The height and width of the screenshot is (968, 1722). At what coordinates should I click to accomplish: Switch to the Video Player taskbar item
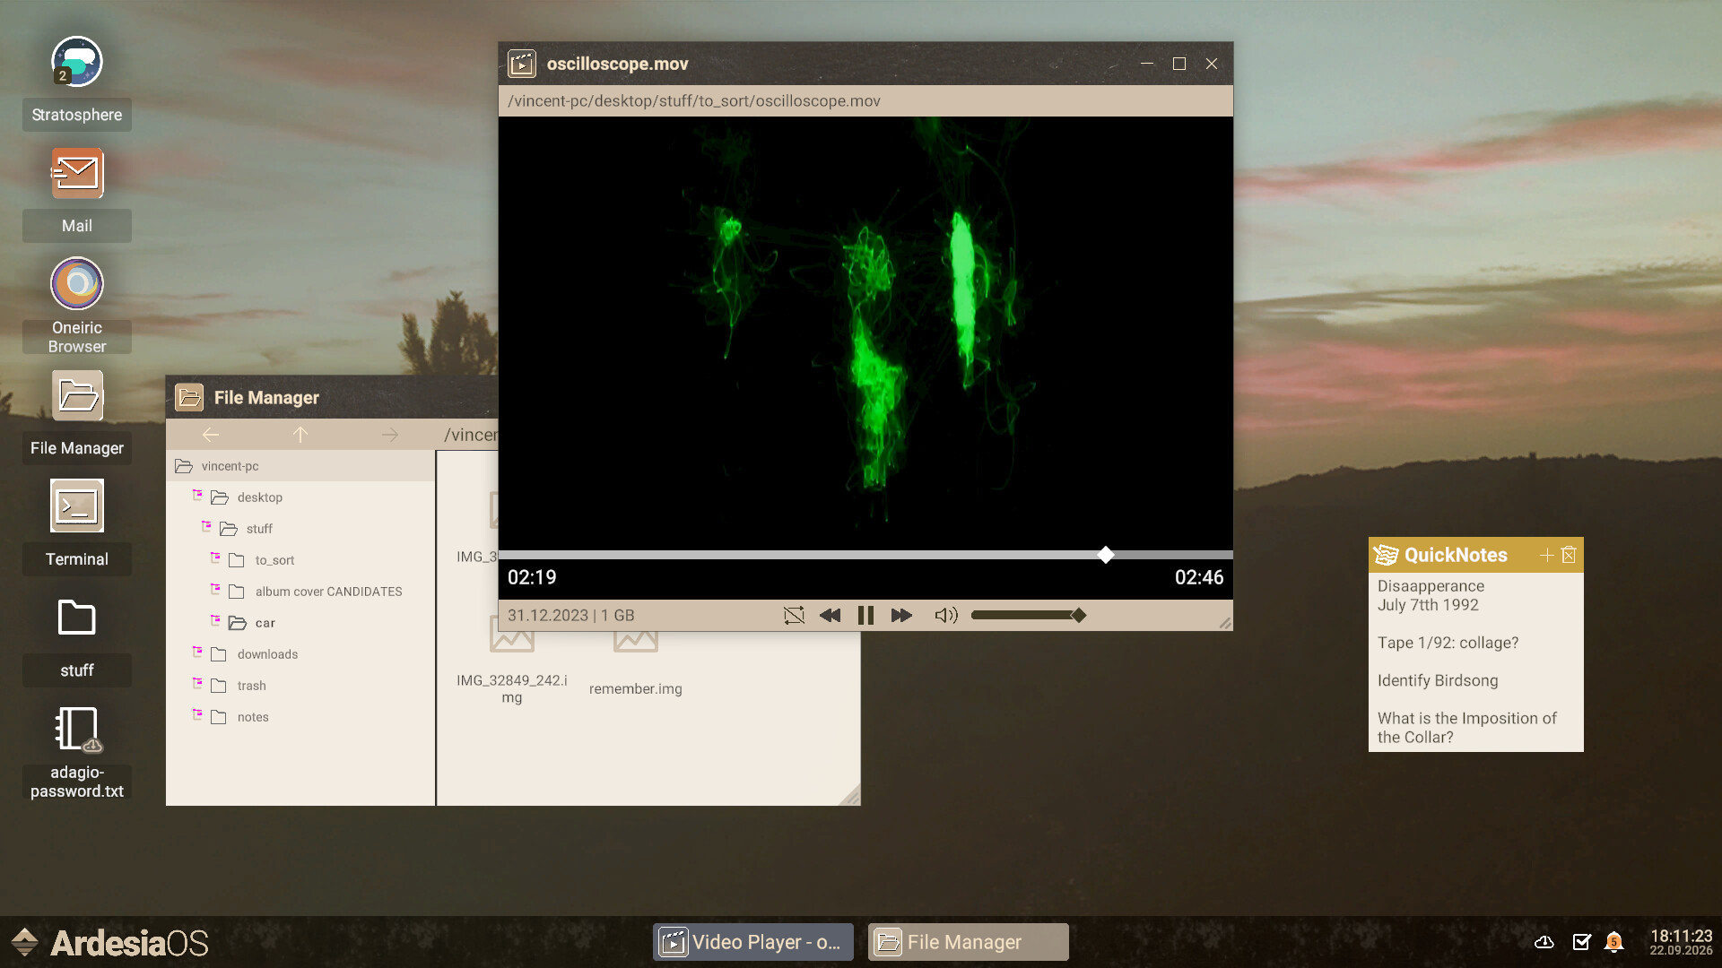point(752,941)
